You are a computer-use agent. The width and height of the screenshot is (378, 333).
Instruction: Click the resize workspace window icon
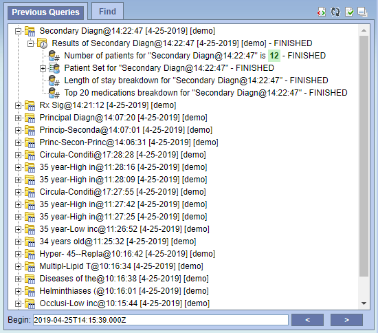tap(362, 12)
